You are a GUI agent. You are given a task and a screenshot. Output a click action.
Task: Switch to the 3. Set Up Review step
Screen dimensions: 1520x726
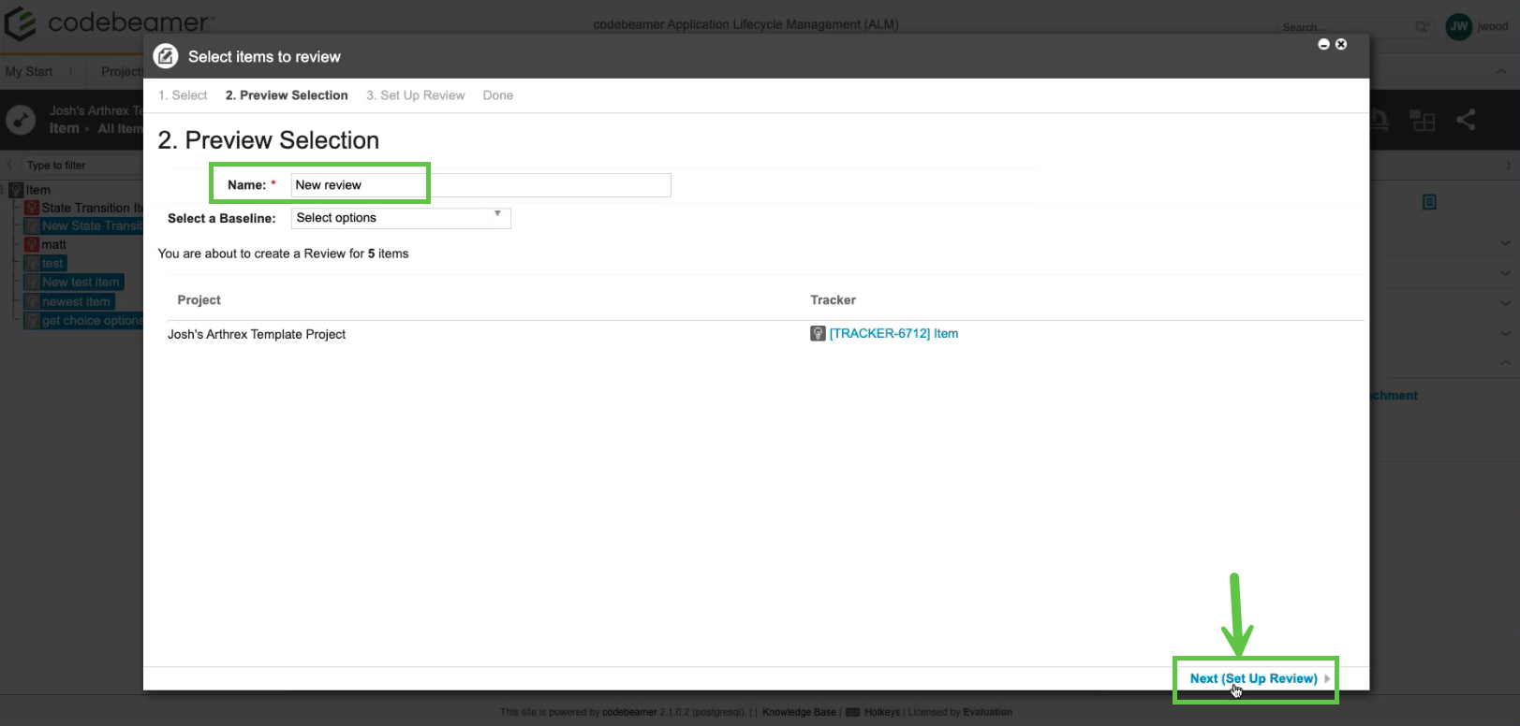click(x=415, y=95)
